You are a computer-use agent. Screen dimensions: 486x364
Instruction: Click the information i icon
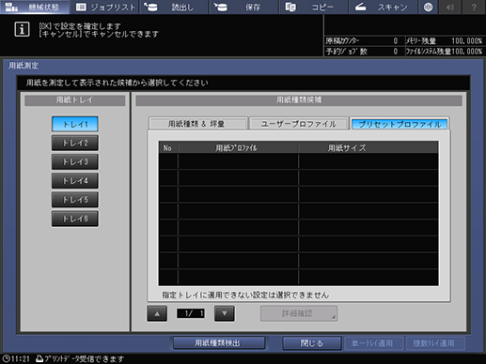[x=22, y=29]
